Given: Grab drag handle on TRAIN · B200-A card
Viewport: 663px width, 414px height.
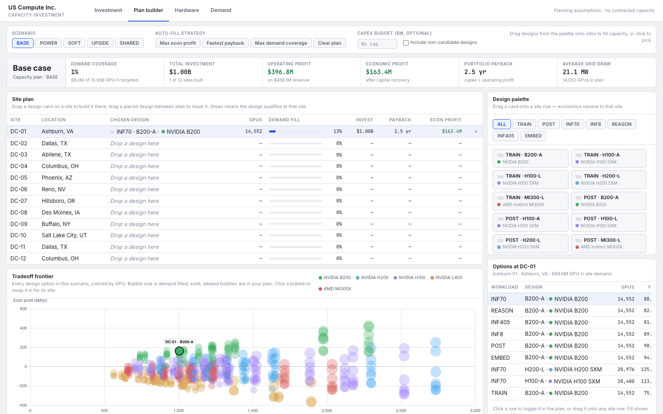Looking at the screenshot, I should pos(501,155).
